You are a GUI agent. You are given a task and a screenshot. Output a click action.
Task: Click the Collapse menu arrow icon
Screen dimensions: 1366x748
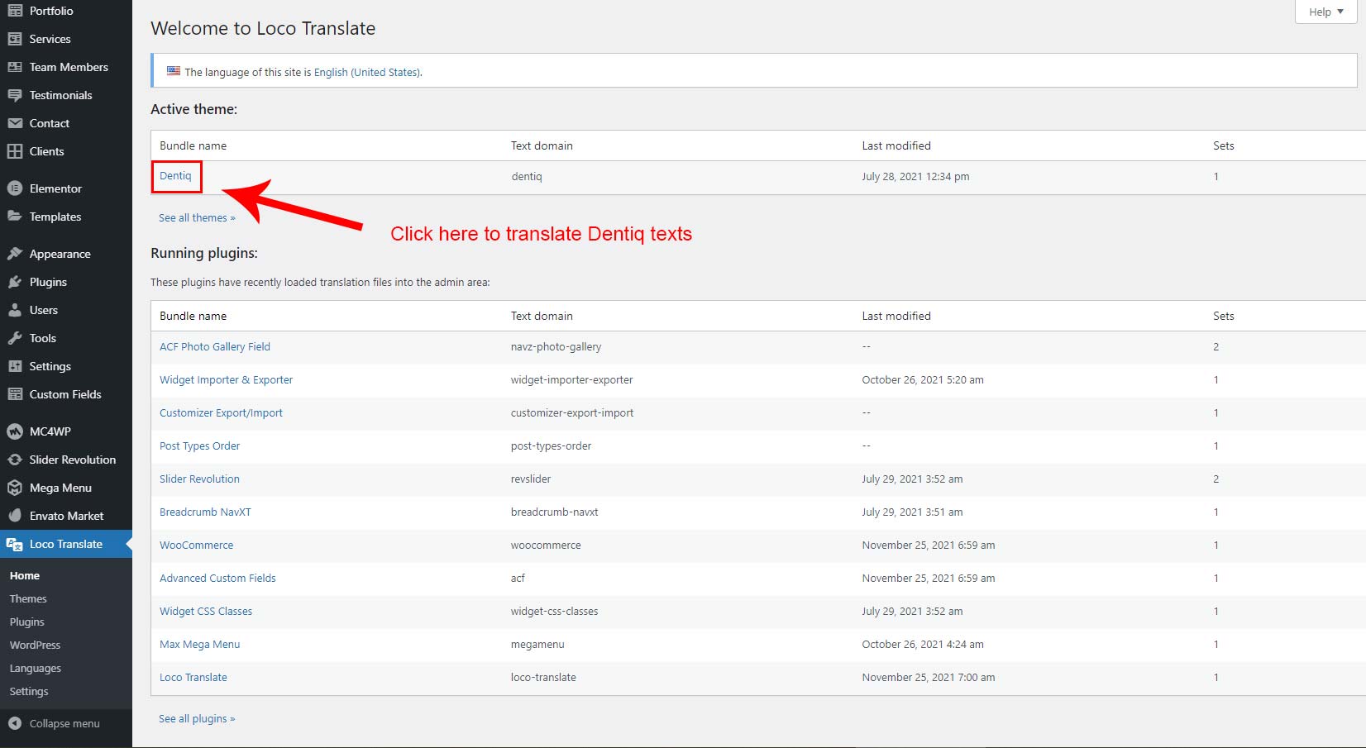click(15, 723)
